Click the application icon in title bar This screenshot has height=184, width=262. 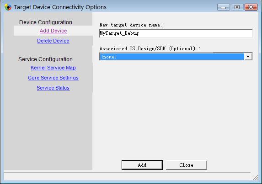click(x=8, y=7)
